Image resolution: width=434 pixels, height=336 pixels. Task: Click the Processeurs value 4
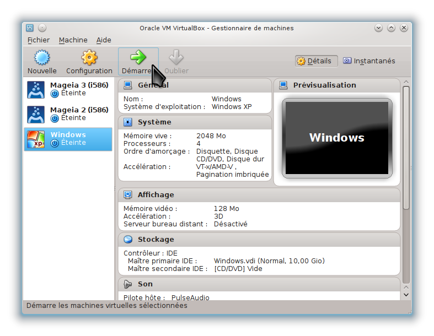coord(199,144)
